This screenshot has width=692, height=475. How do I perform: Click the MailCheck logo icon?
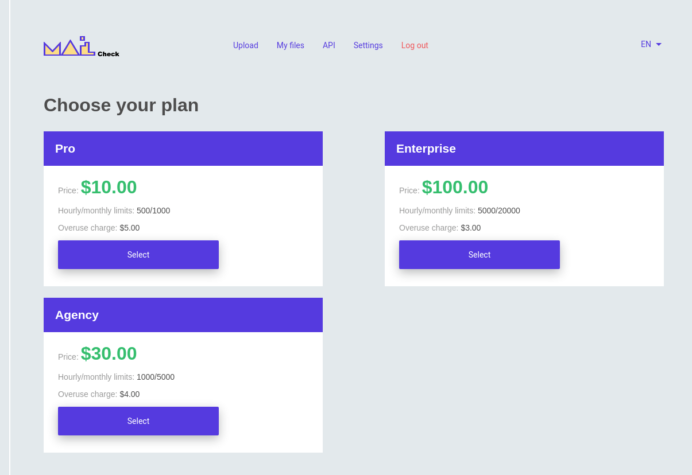point(80,47)
